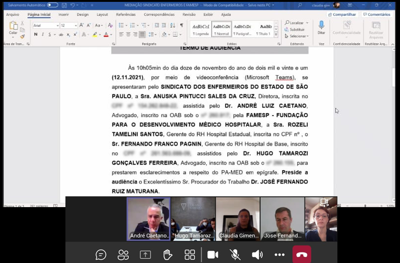This screenshot has height=263, width=400.
Task: Toggle the camera on or off
Action: click(x=213, y=255)
